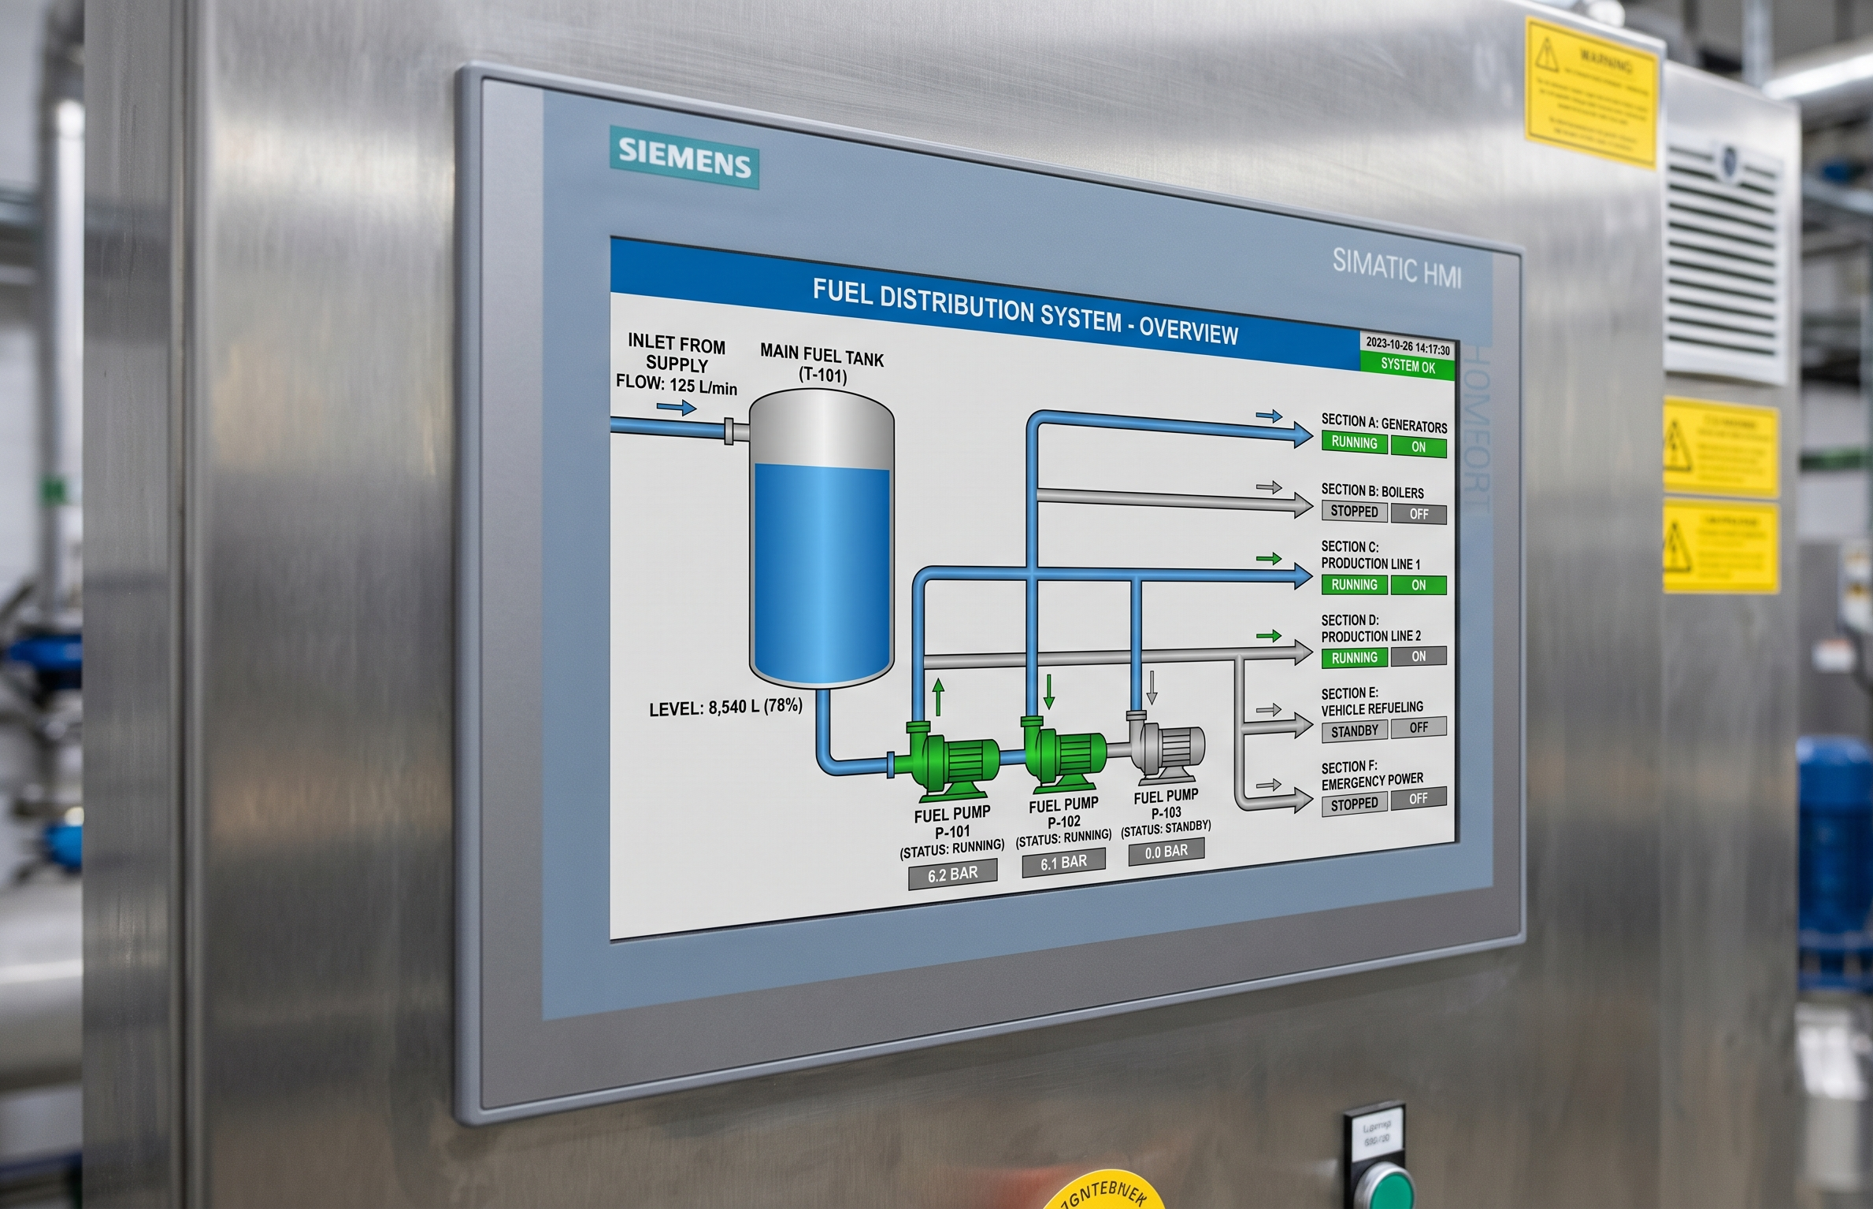1873x1209 pixels.
Task: Click STOPPED status for Section B Boilers
Action: coord(1354,511)
